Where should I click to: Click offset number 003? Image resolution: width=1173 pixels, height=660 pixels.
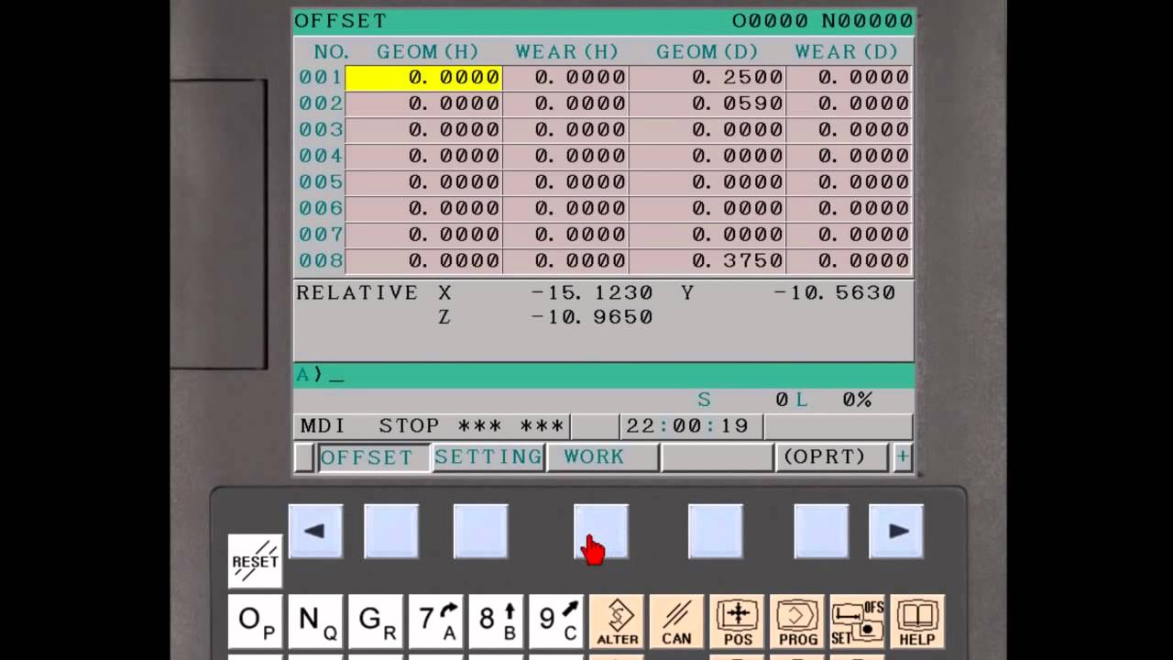tap(321, 130)
